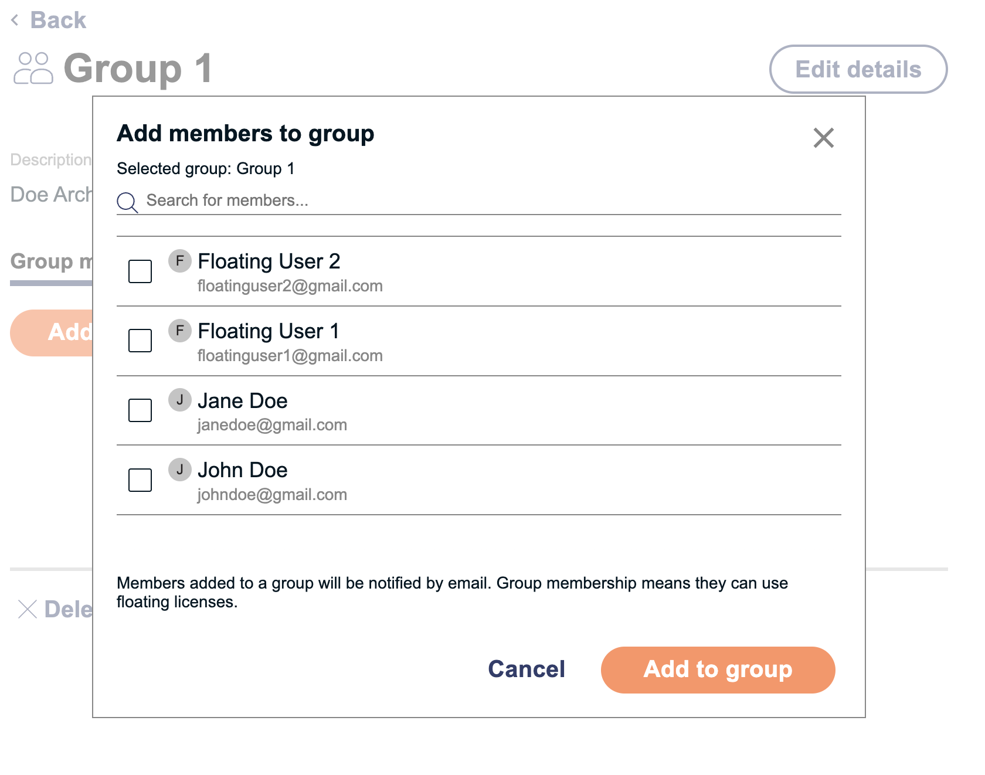Check the checkbox for Floating User 1
Image resolution: width=985 pixels, height=775 pixels.
click(x=140, y=341)
